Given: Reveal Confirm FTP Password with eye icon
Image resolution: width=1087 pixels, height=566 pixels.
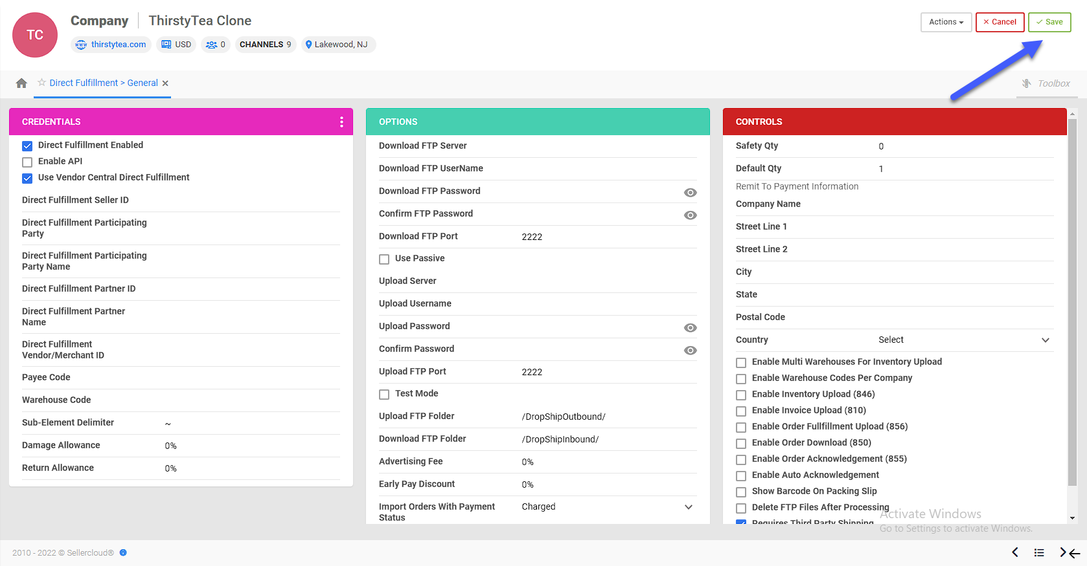Looking at the screenshot, I should click(x=691, y=215).
